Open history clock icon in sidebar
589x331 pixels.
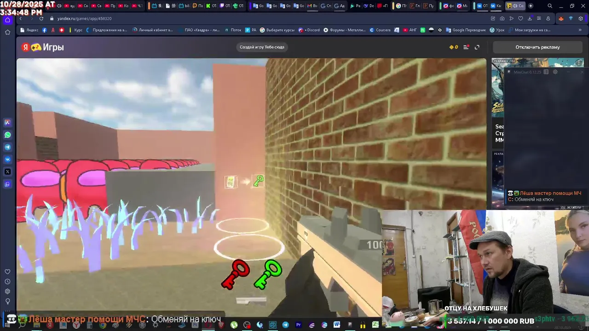click(x=7, y=281)
